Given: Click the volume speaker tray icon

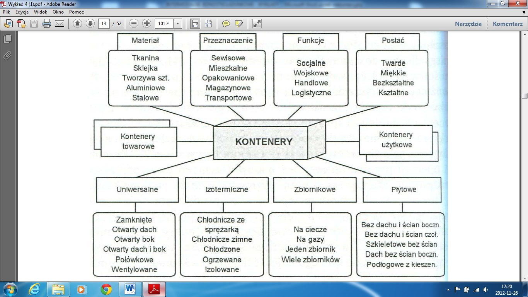Looking at the screenshot, I should tap(485, 289).
